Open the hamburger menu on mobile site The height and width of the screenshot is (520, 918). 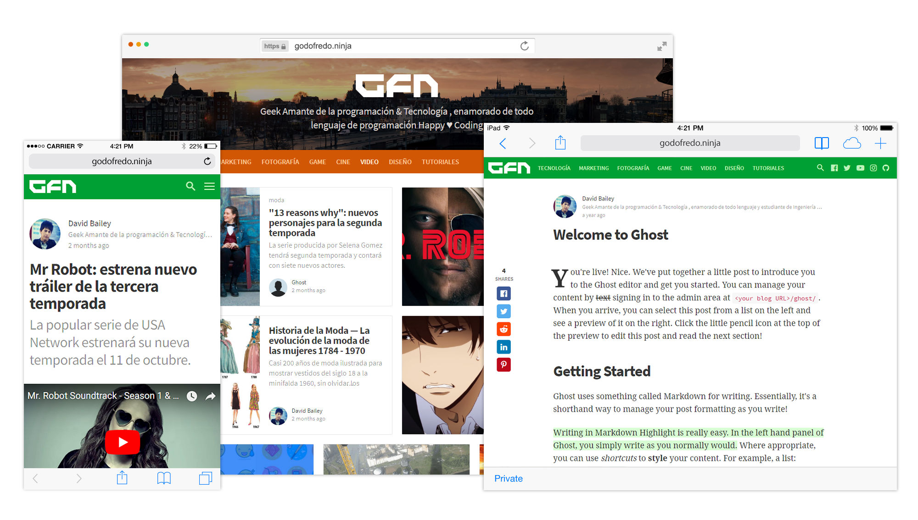pyautogui.click(x=209, y=186)
